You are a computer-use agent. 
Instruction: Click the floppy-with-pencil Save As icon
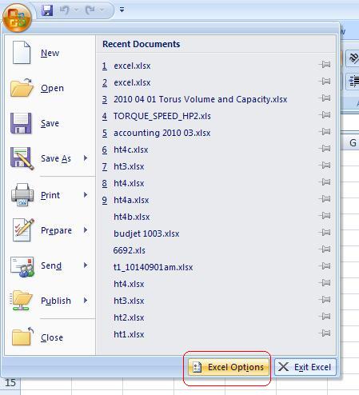[22, 158]
